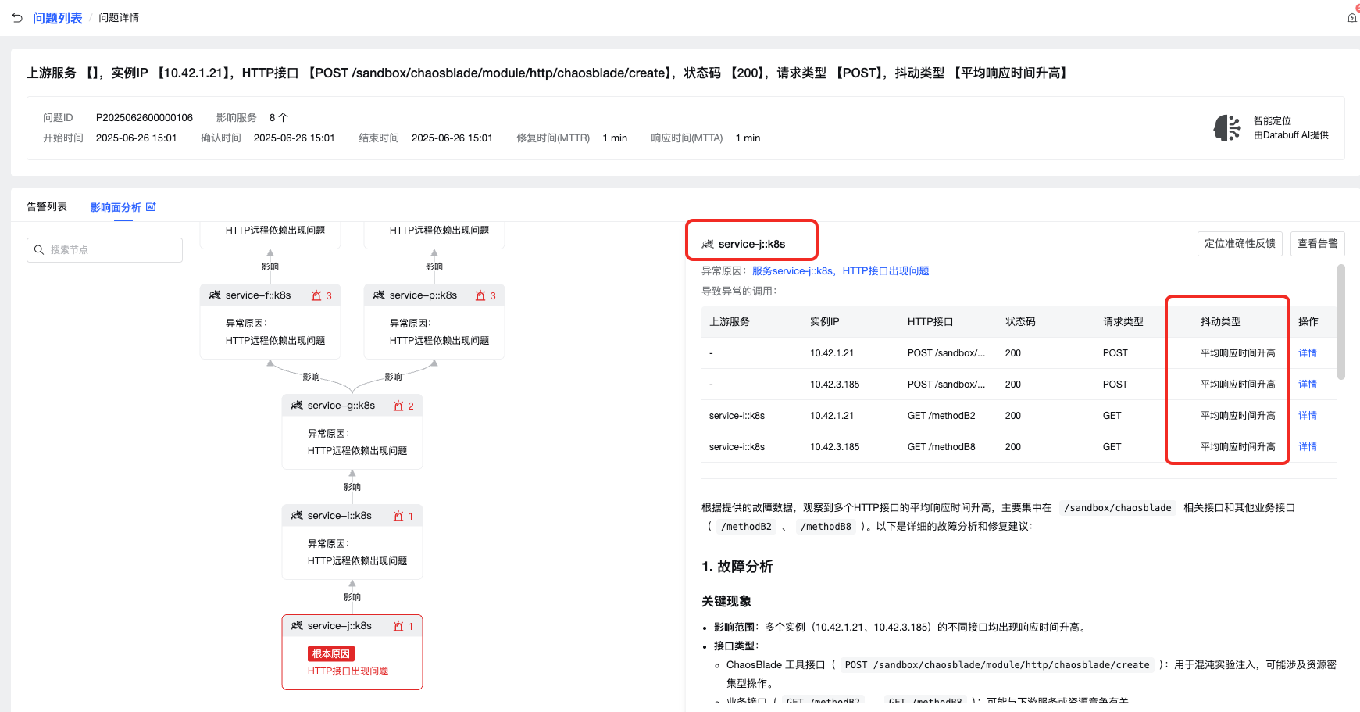Click the alarm icon on service-j::k8s node
Screen dimensions: 1360x712
(x=398, y=626)
